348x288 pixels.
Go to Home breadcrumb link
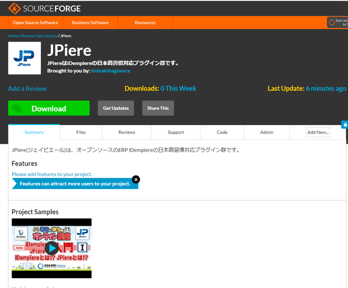13,36
